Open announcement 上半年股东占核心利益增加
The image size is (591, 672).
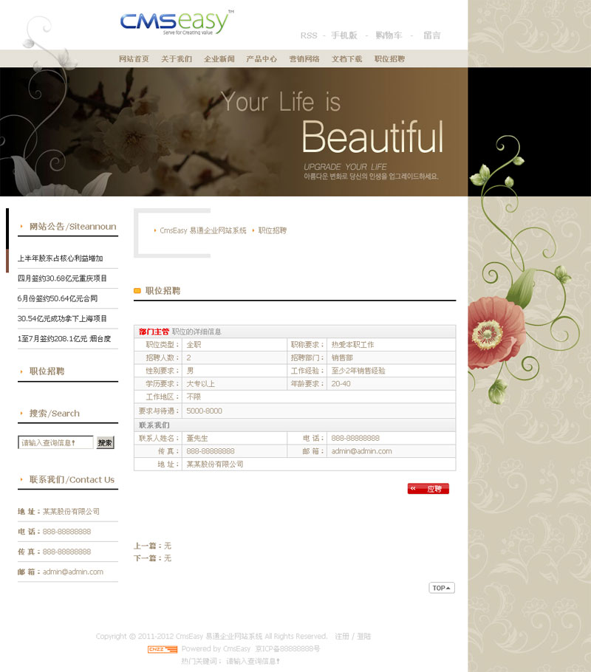coord(60,258)
